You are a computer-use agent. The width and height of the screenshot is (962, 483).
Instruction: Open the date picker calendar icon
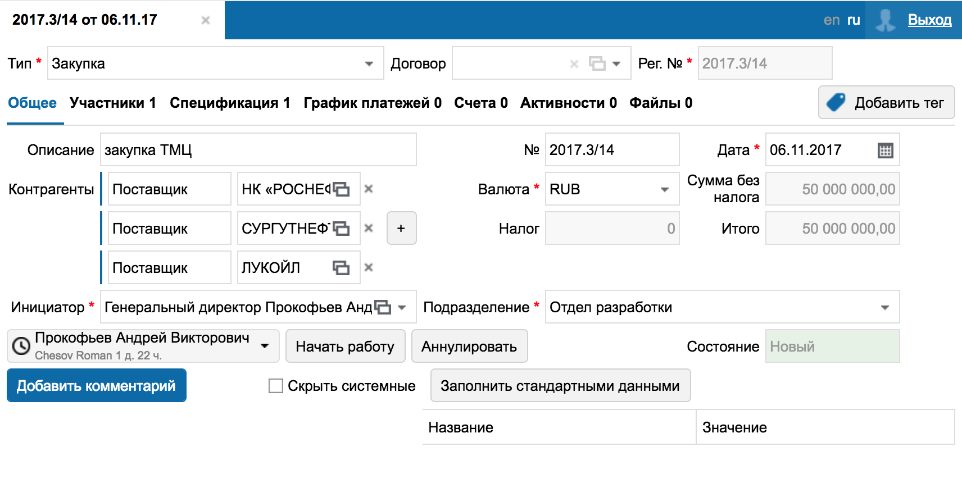click(885, 151)
